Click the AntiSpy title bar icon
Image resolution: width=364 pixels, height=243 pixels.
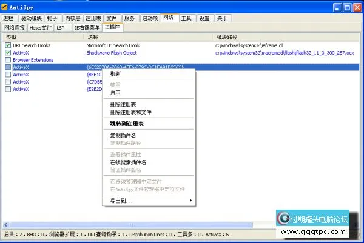coord(4,7)
